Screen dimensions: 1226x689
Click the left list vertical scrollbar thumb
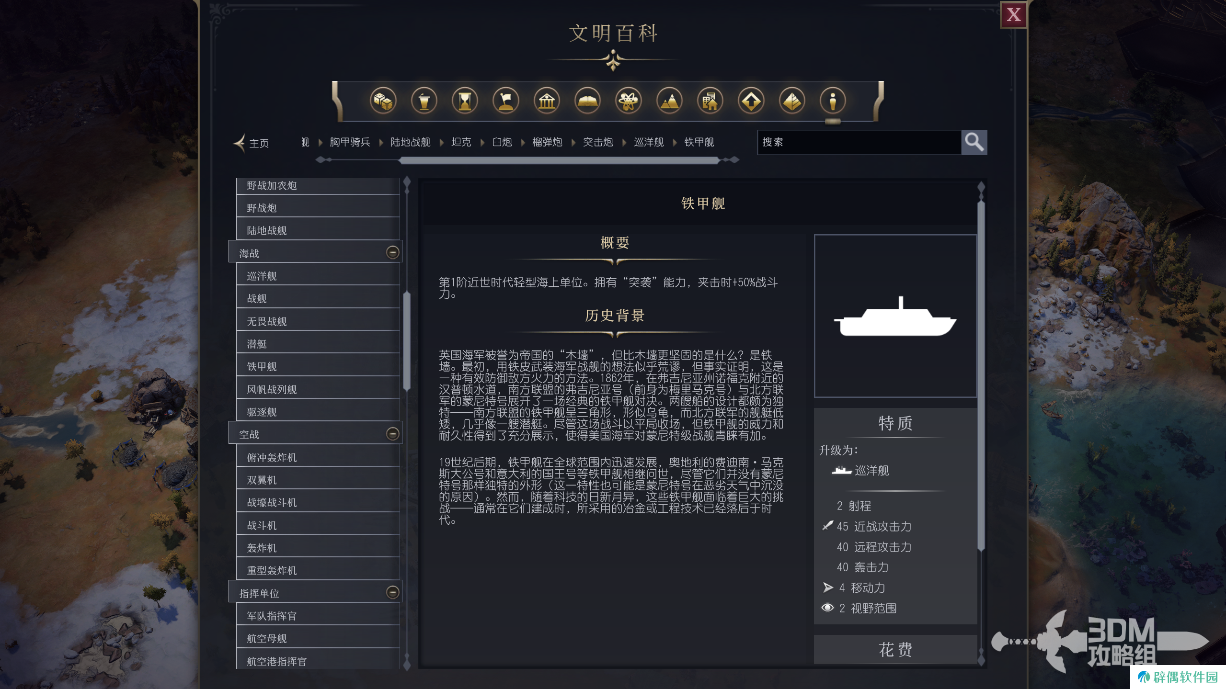407,340
